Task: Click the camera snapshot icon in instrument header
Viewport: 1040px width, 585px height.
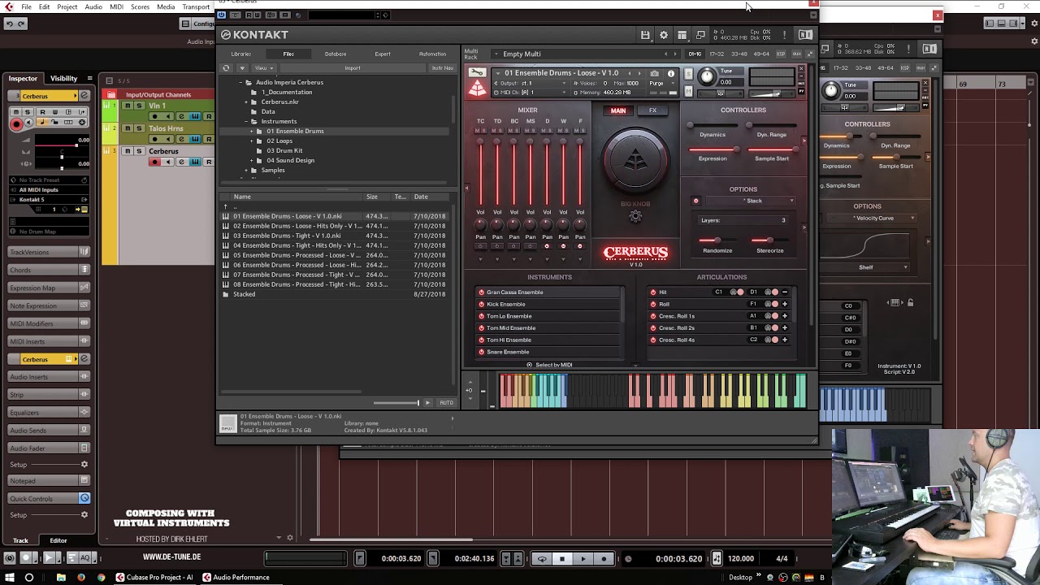Action: 655,73
